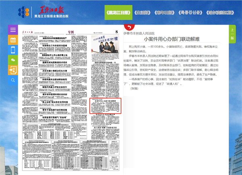Open the orange past issues archive icon
Viewport: 242px width, 175px height.
pyautogui.click(x=13, y=69)
